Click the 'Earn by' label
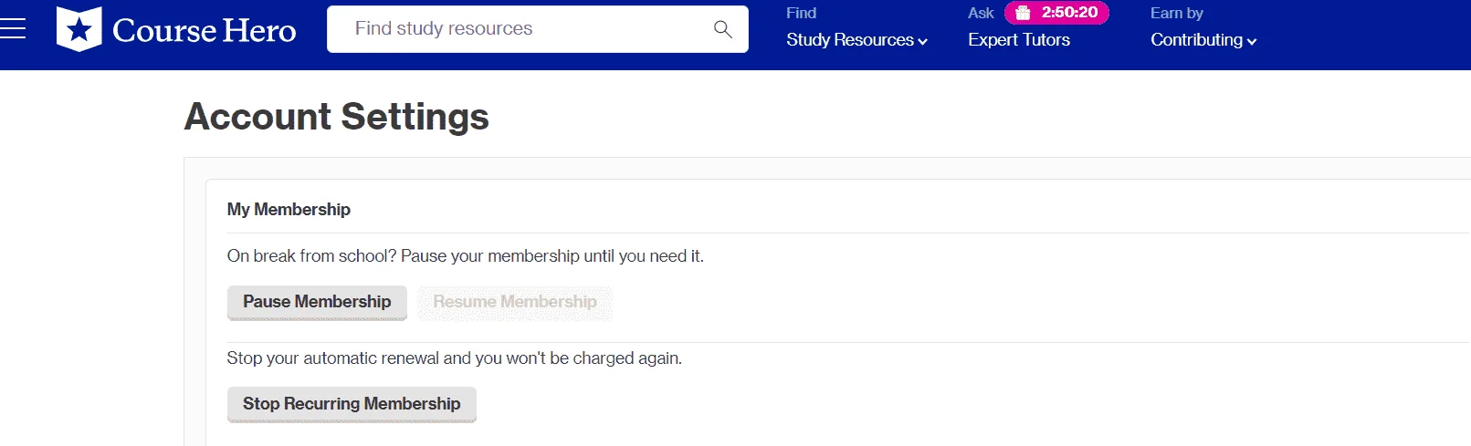Image resolution: width=1471 pixels, height=446 pixels. tap(1177, 13)
